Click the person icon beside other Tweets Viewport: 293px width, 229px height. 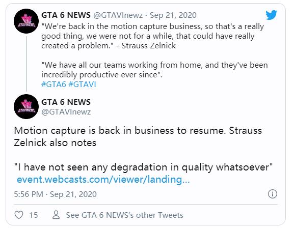coord(56,215)
